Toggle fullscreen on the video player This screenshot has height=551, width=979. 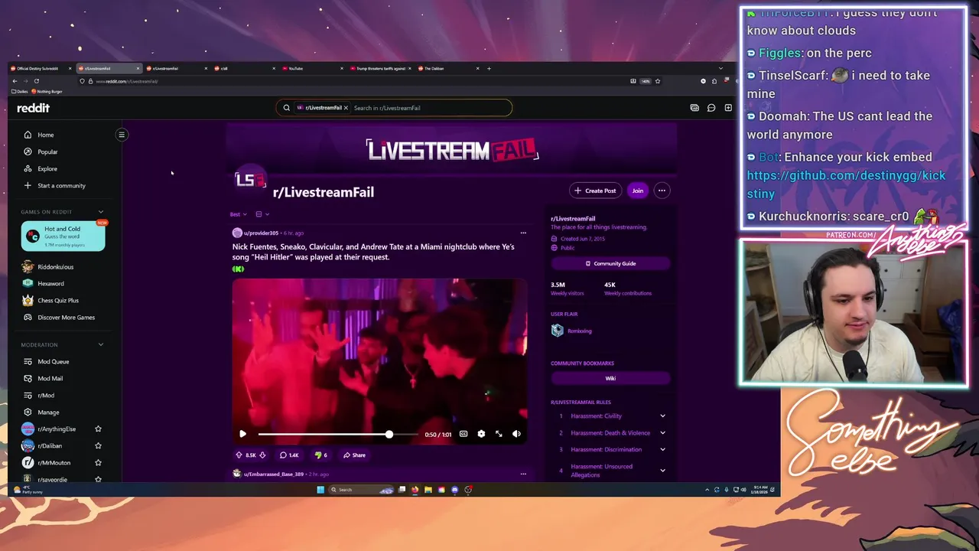[499, 434]
